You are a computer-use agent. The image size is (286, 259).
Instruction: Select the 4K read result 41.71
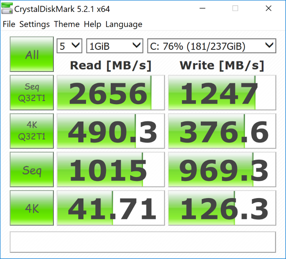(x=111, y=208)
